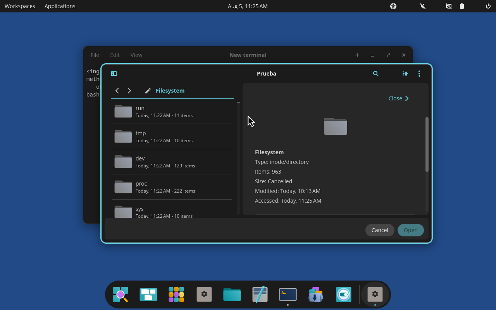Open battery status indicator
The image size is (496, 310).
[x=462, y=6]
